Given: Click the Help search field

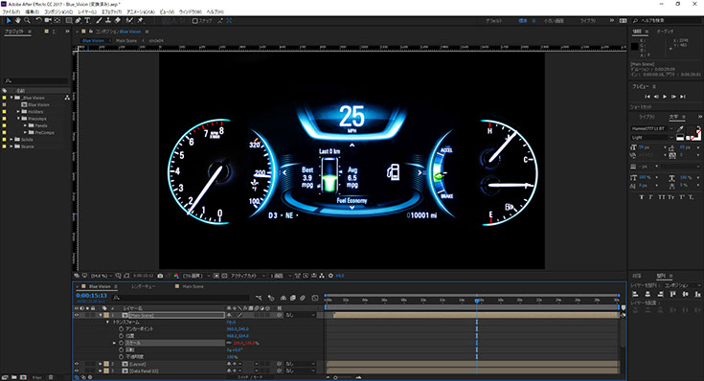Looking at the screenshot, I should (668, 21).
